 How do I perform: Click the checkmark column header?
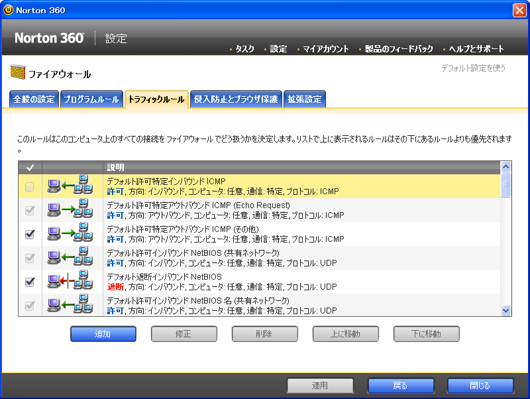(x=30, y=168)
